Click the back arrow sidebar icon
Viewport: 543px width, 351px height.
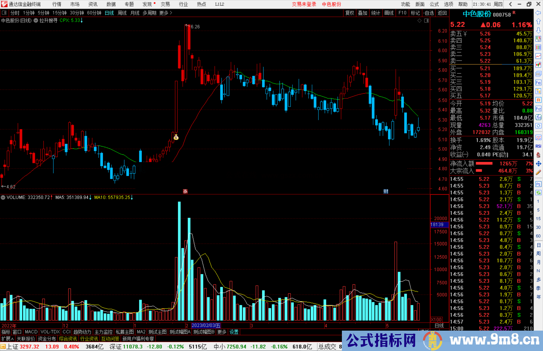(x=538, y=13)
